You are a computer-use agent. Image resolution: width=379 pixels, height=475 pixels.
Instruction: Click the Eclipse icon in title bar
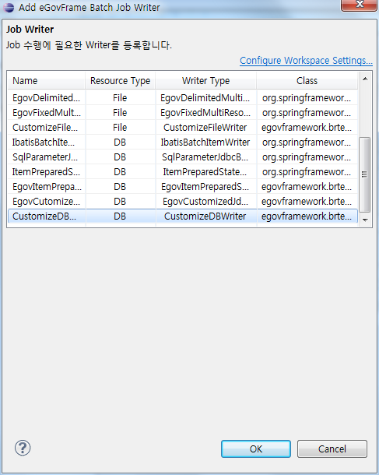(x=9, y=7)
